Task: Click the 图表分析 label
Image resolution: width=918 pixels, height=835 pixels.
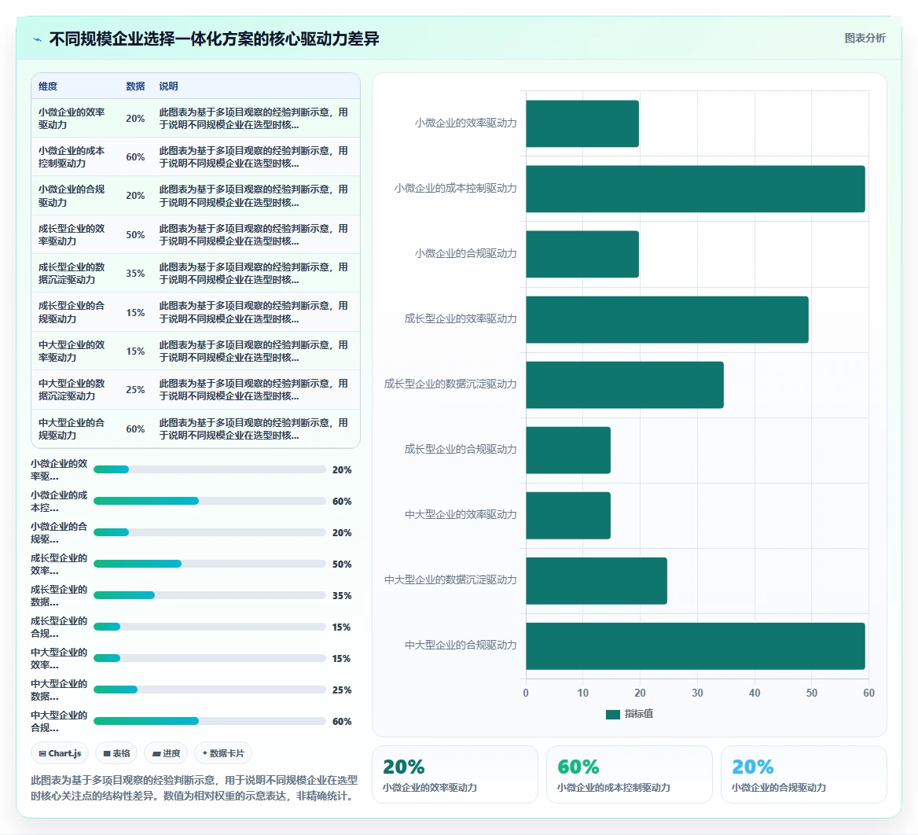Action: point(865,38)
